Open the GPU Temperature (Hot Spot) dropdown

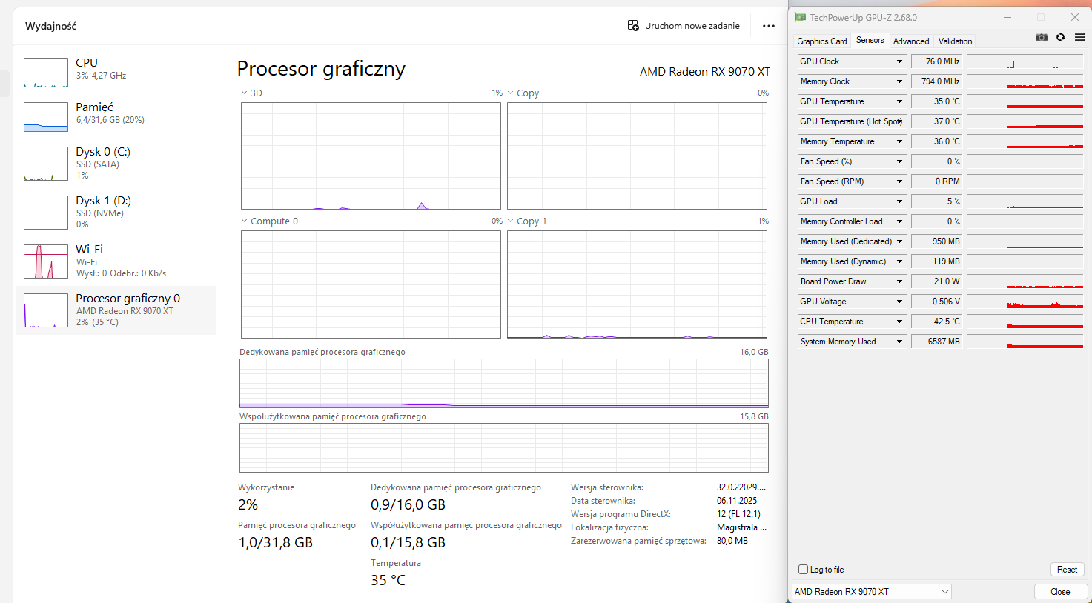click(x=899, y=121)
